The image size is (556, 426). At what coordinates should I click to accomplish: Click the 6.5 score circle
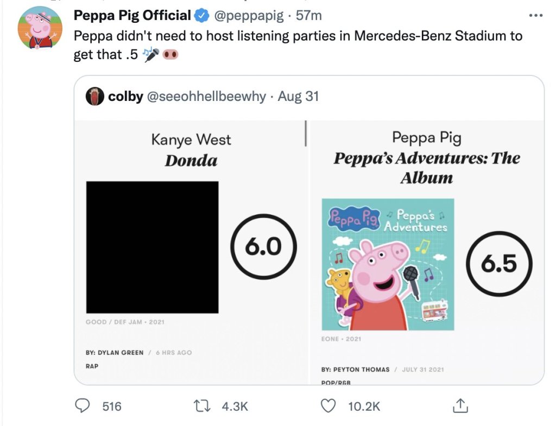click(x=499, y=264)
